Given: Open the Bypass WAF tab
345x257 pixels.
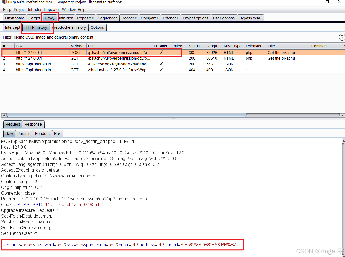Looking at the screenshot, I should (x=250, y=18).
